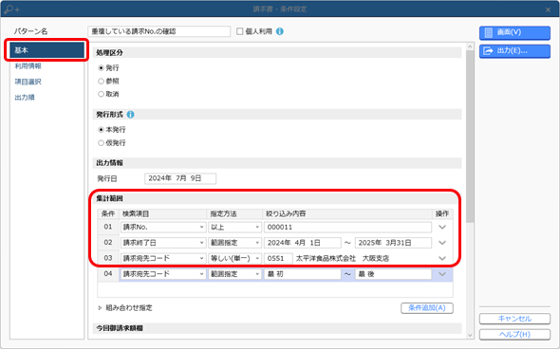Click the info icon next to 発行形式
The width and height of the screenshot is (560, 349).
click(131, 115)
